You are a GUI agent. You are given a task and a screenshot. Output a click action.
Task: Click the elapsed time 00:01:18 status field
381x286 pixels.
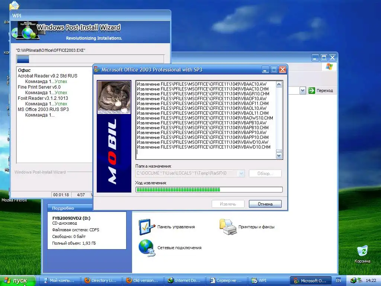pos(61,195)
